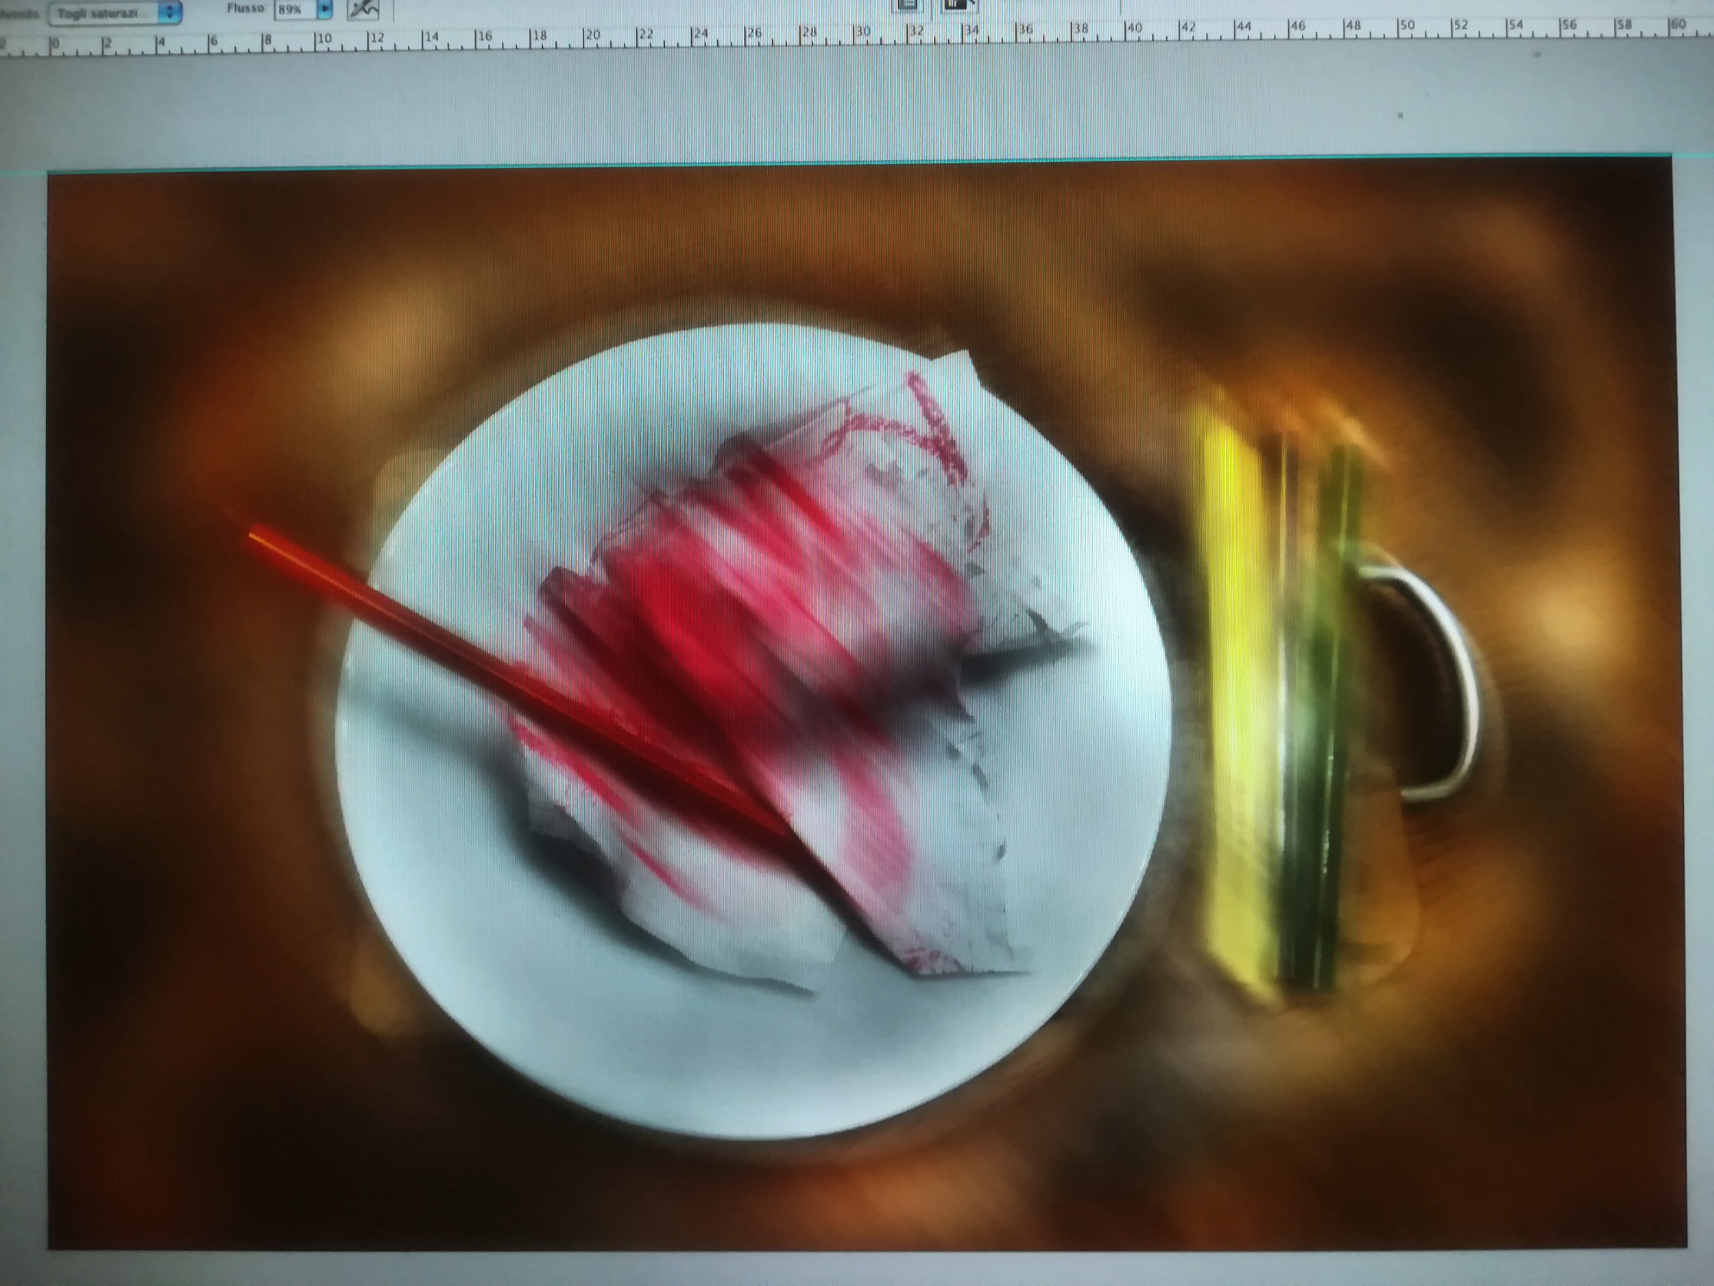Toggle the airbrush icon beside Flusso
Screen dimensions: 1714x1286
click(363, 10)
